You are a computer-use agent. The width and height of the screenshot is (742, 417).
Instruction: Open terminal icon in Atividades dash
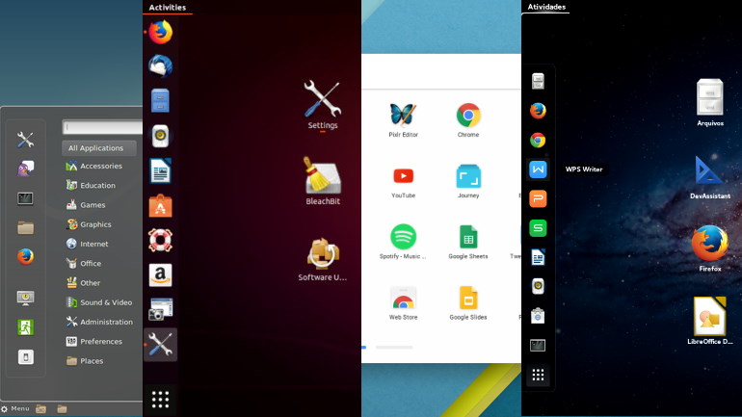pyautogui.click(x=538, y=346)
